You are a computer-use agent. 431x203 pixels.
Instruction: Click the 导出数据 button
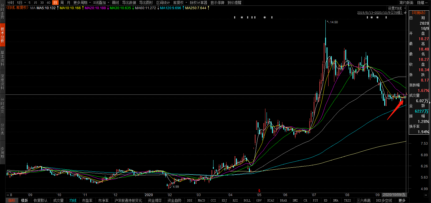click(x=129, y=3)
